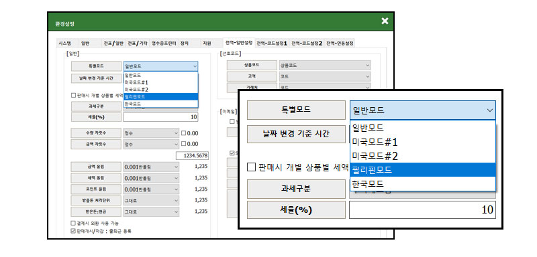Expand the 포인트 올림 rounding dropdown
537x257 pixels.
tap(150, 189)
